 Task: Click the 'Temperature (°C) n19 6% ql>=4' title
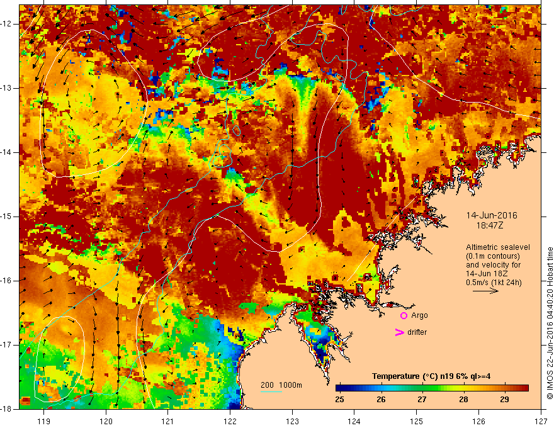click(x=431, y=376)
